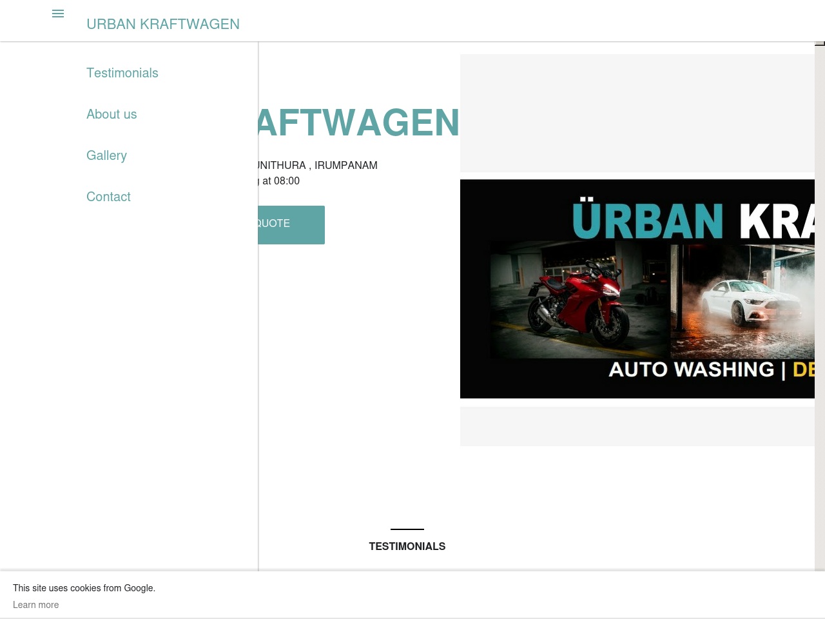Click the Get Quote button
This screenshot has height=619, width=825.
pos(291,224)
